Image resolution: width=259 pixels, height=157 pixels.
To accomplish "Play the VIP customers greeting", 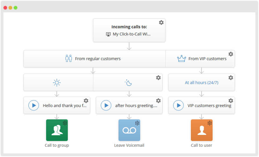I will point(178,105).
